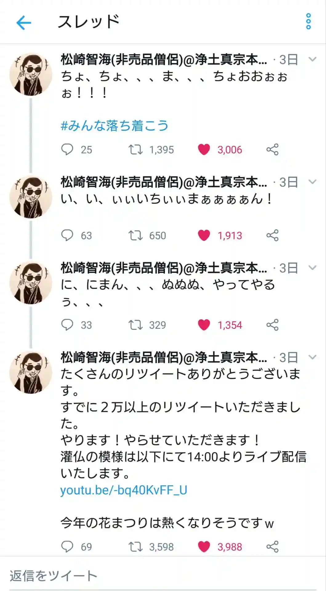
Task: Open the #みんな落ち着こう hashtag
Action: click(115, 126)
